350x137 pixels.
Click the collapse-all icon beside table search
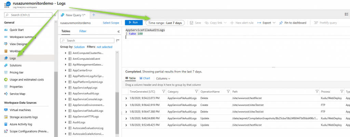(118, 41)
